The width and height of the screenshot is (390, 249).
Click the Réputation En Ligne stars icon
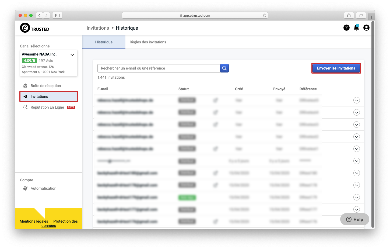click(x=25, y=107)
